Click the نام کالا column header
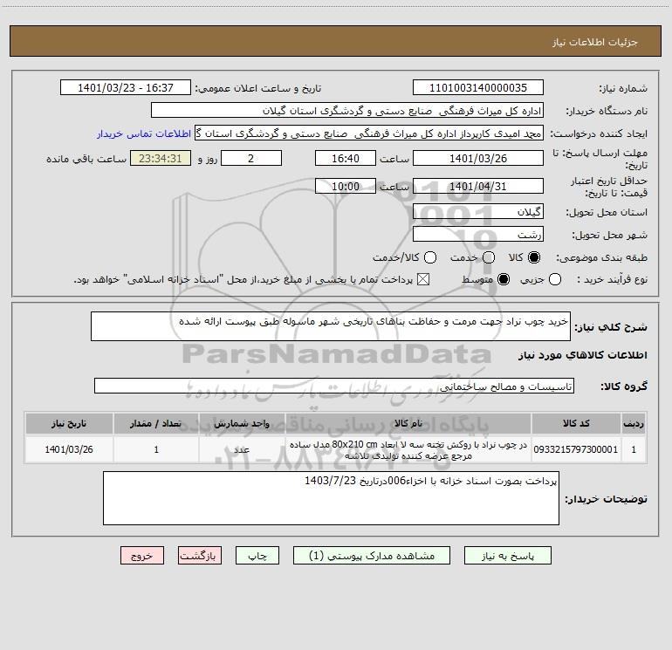Viewport: 672px width, 650px height. [408, 423]
